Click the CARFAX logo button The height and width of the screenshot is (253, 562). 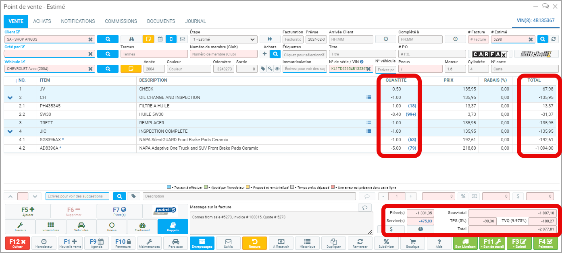[x=490, y=54]
